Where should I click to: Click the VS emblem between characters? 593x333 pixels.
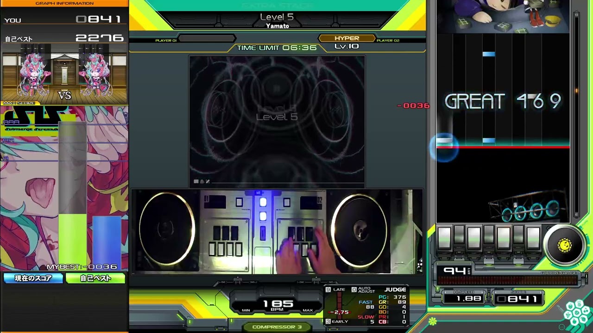64,95
